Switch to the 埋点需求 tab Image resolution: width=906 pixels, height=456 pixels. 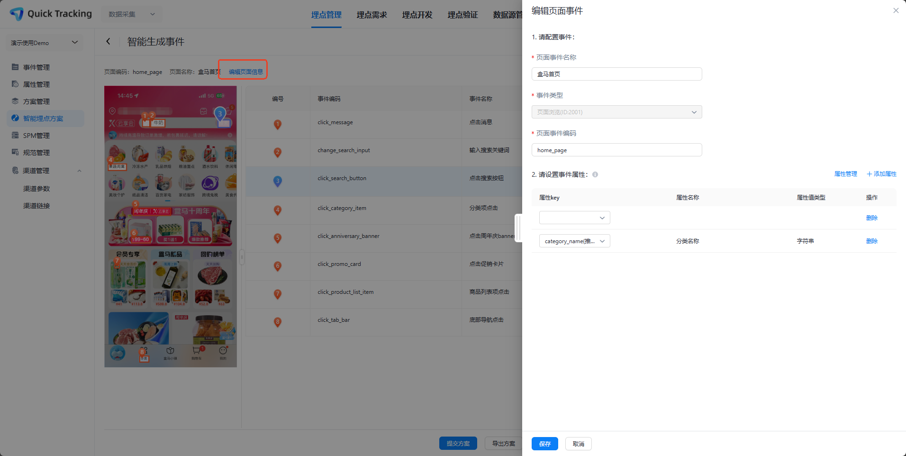point(372,15)
